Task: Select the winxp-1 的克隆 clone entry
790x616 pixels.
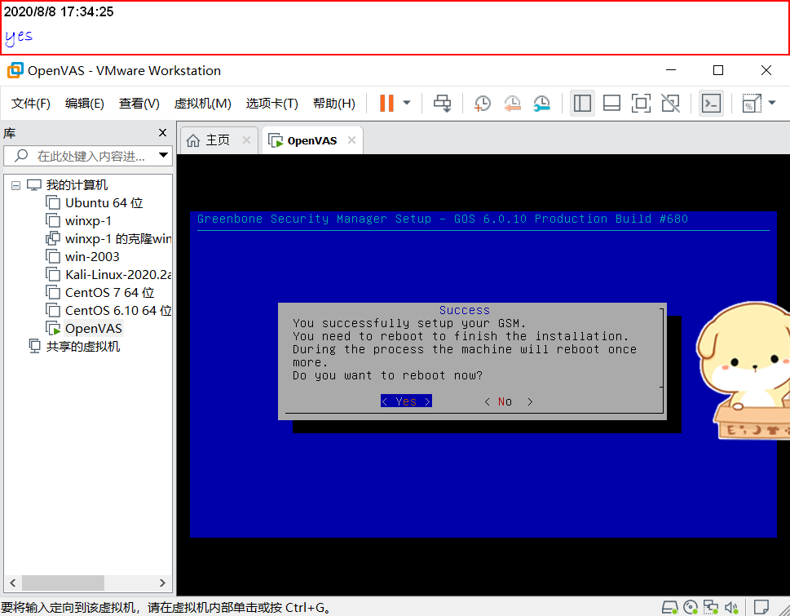Action: coord(118,238)
